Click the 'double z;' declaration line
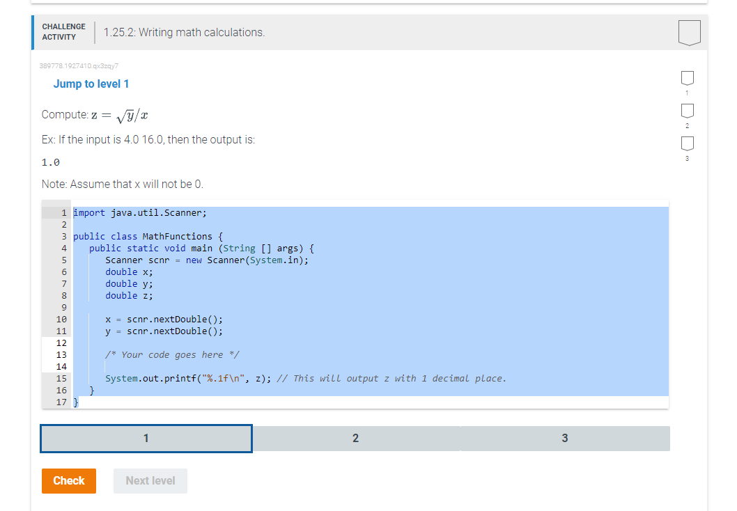The image size is (737, 511). [x=129, y=295]
